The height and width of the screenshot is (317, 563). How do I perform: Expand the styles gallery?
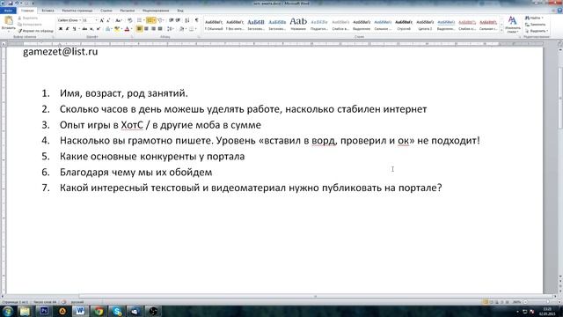click(x=501, y=31)
